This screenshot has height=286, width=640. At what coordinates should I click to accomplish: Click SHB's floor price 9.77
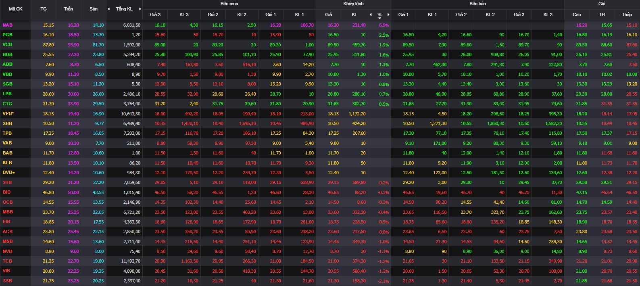(x=99, y=123)
